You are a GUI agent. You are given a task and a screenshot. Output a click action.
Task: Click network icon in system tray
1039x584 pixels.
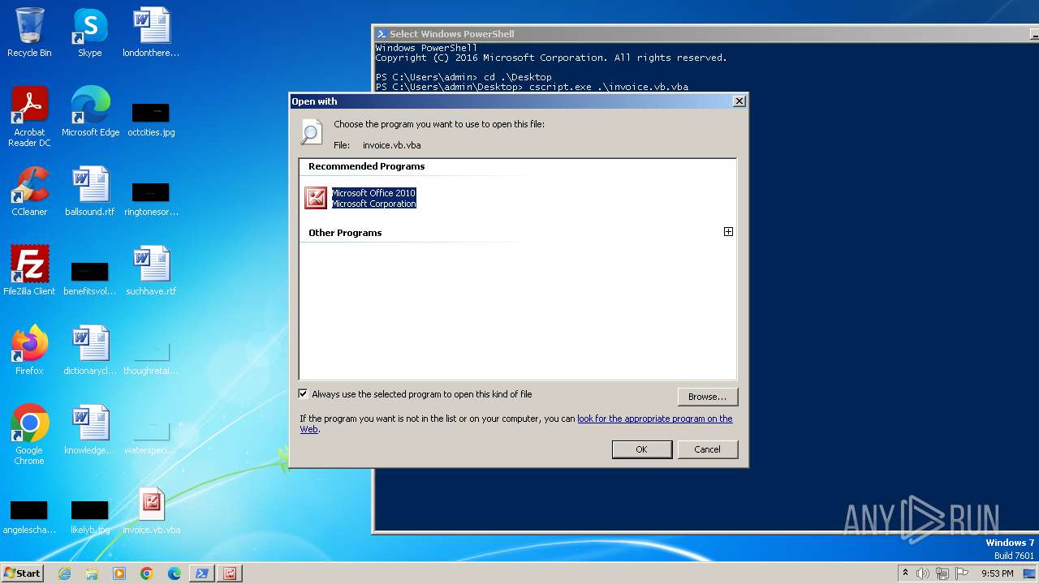tap(942, 573)
